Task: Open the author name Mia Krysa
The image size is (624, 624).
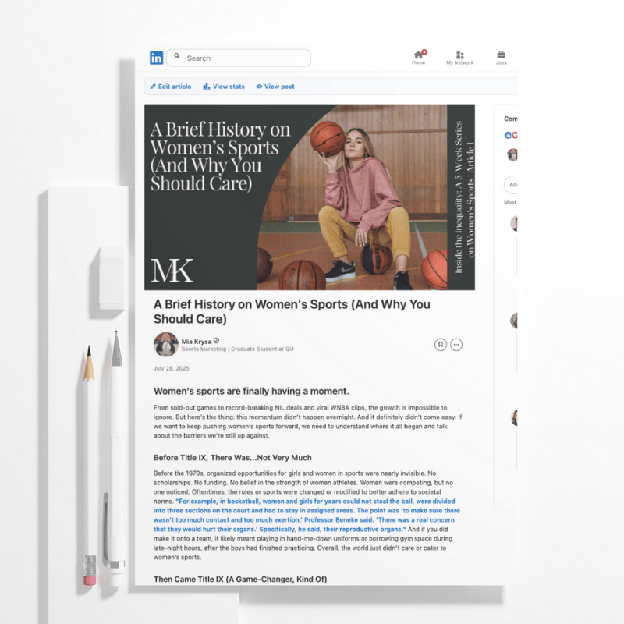Action: pos(196,341)
